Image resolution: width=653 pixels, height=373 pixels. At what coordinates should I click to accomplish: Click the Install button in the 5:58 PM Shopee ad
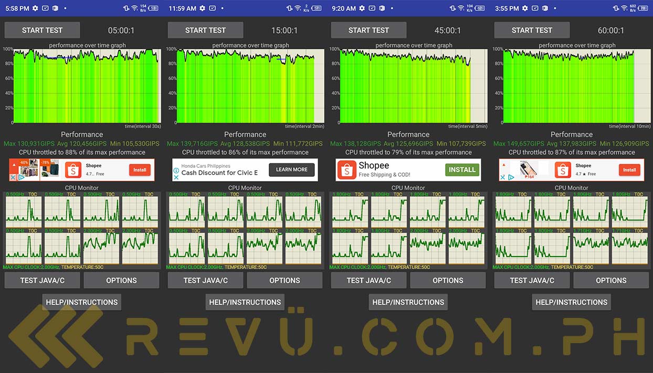[140, 170]
